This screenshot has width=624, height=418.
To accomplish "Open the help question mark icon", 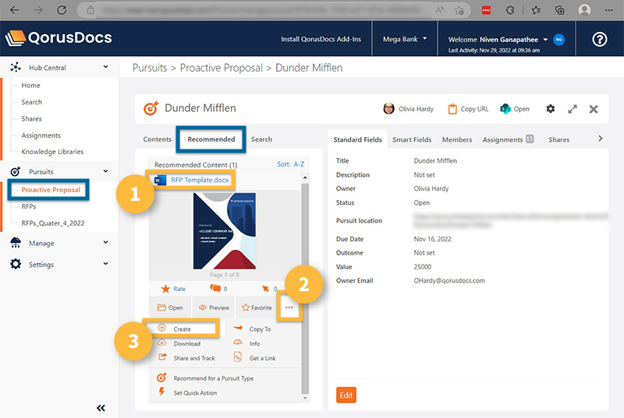I will coord(599,39).
